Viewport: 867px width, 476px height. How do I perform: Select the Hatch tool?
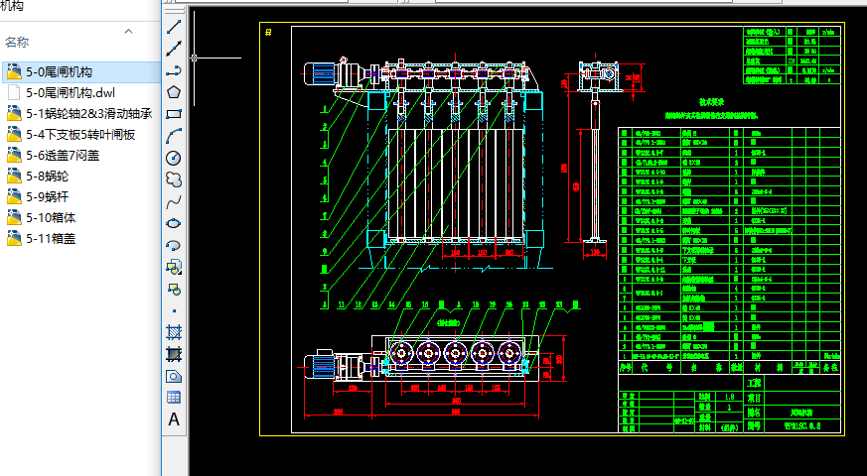point(174,332)
